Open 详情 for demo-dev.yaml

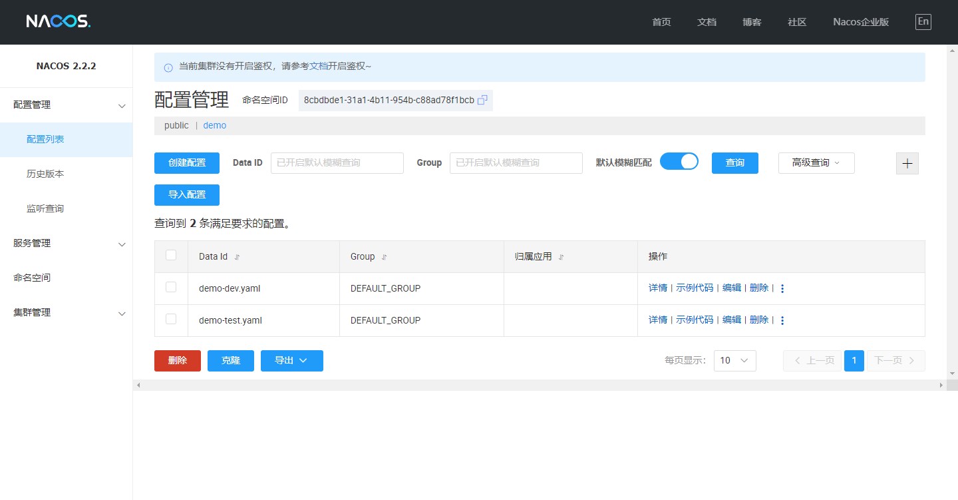[658, 288]
